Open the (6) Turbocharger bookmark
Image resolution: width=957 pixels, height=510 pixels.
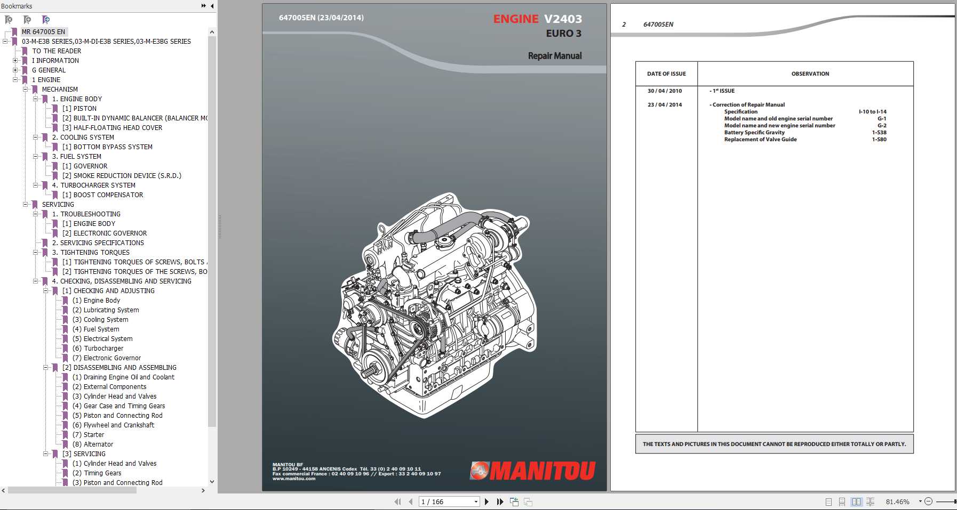coord(98,348)
